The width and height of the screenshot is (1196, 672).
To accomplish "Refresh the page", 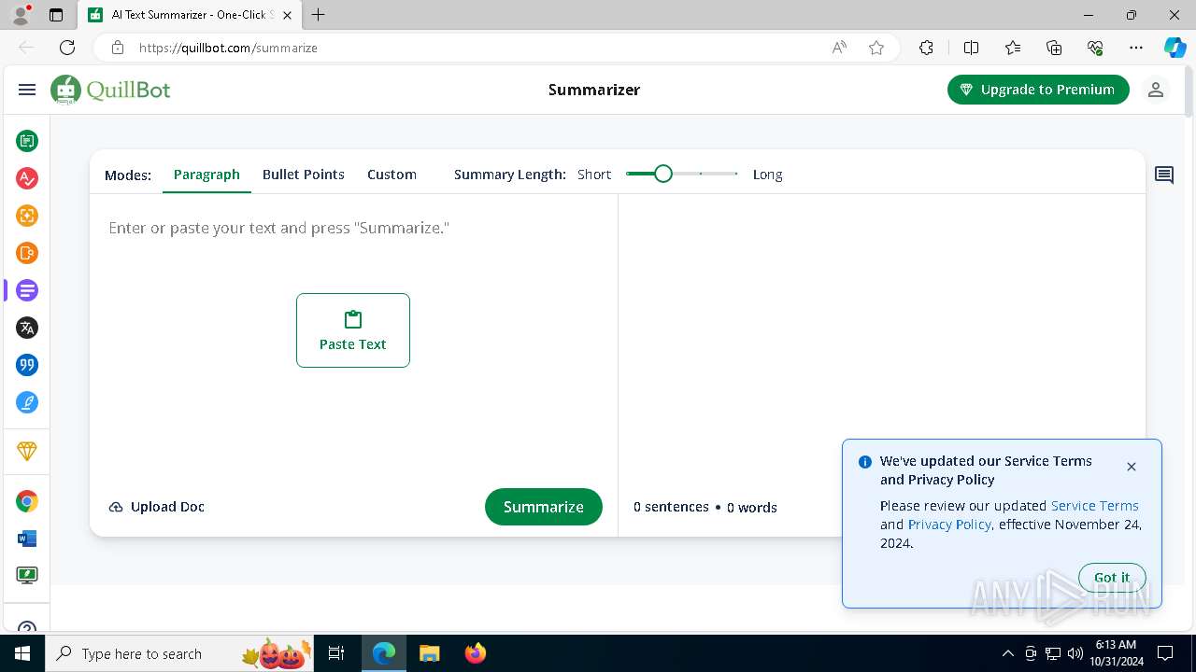I will (x=67, y=48).
